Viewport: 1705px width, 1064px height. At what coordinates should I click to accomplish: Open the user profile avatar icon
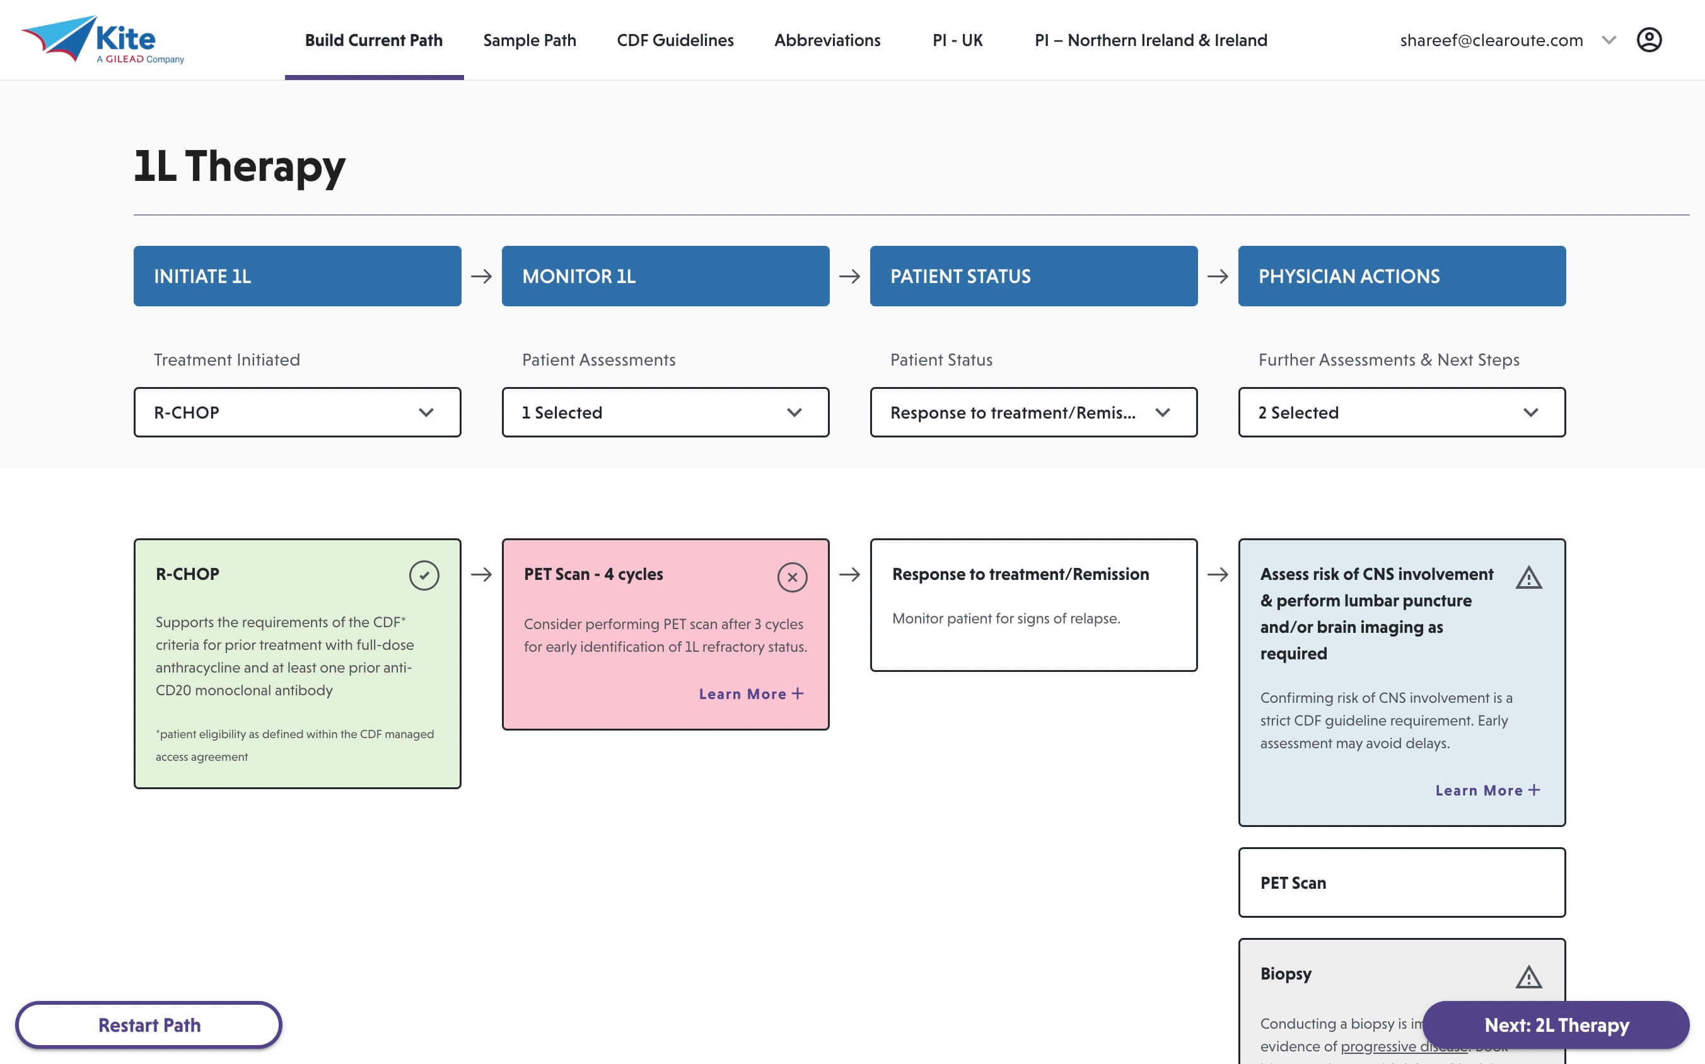[1649, 40]
